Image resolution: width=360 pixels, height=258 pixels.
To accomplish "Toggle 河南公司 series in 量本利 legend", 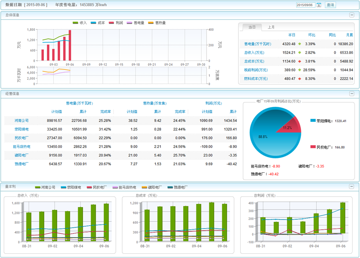I will (37, 187).
